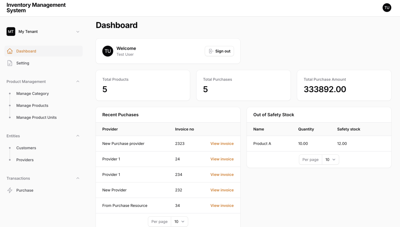400x227 pixels.
Task: Open the Customers entry under Entities
Action: (26, 148)
